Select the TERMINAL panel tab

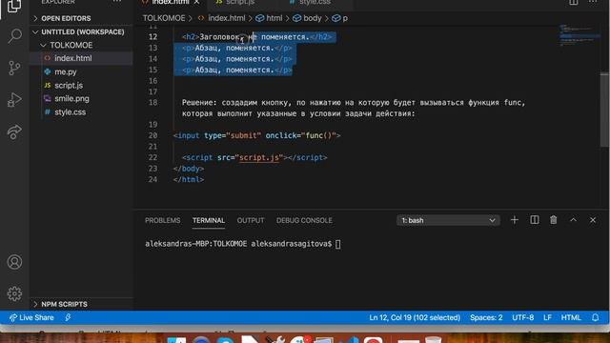click(209, 220)
